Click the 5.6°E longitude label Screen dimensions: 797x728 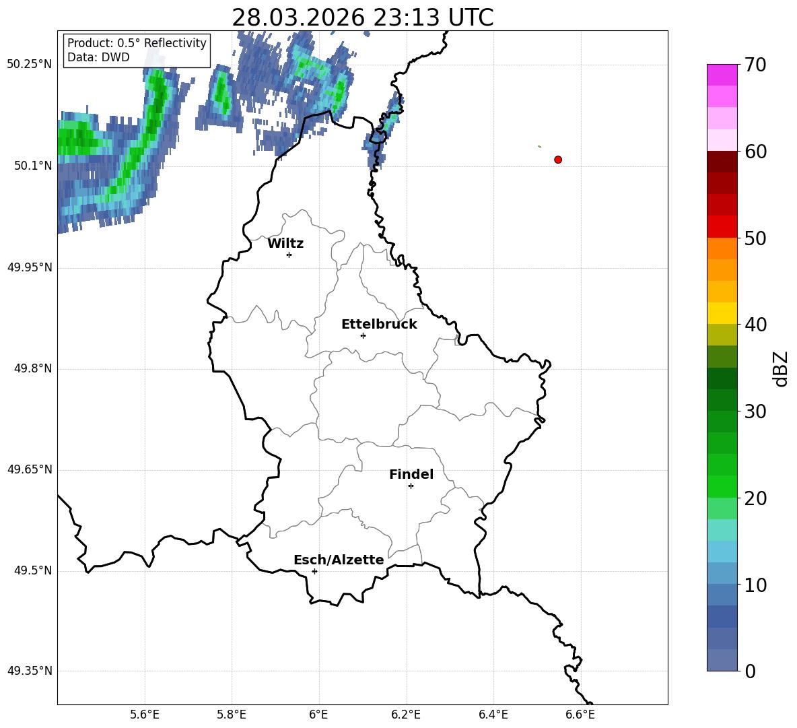click(145, 715)
